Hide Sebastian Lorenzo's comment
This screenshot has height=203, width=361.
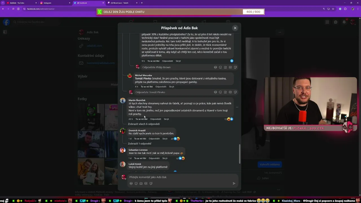pos(165,158)
